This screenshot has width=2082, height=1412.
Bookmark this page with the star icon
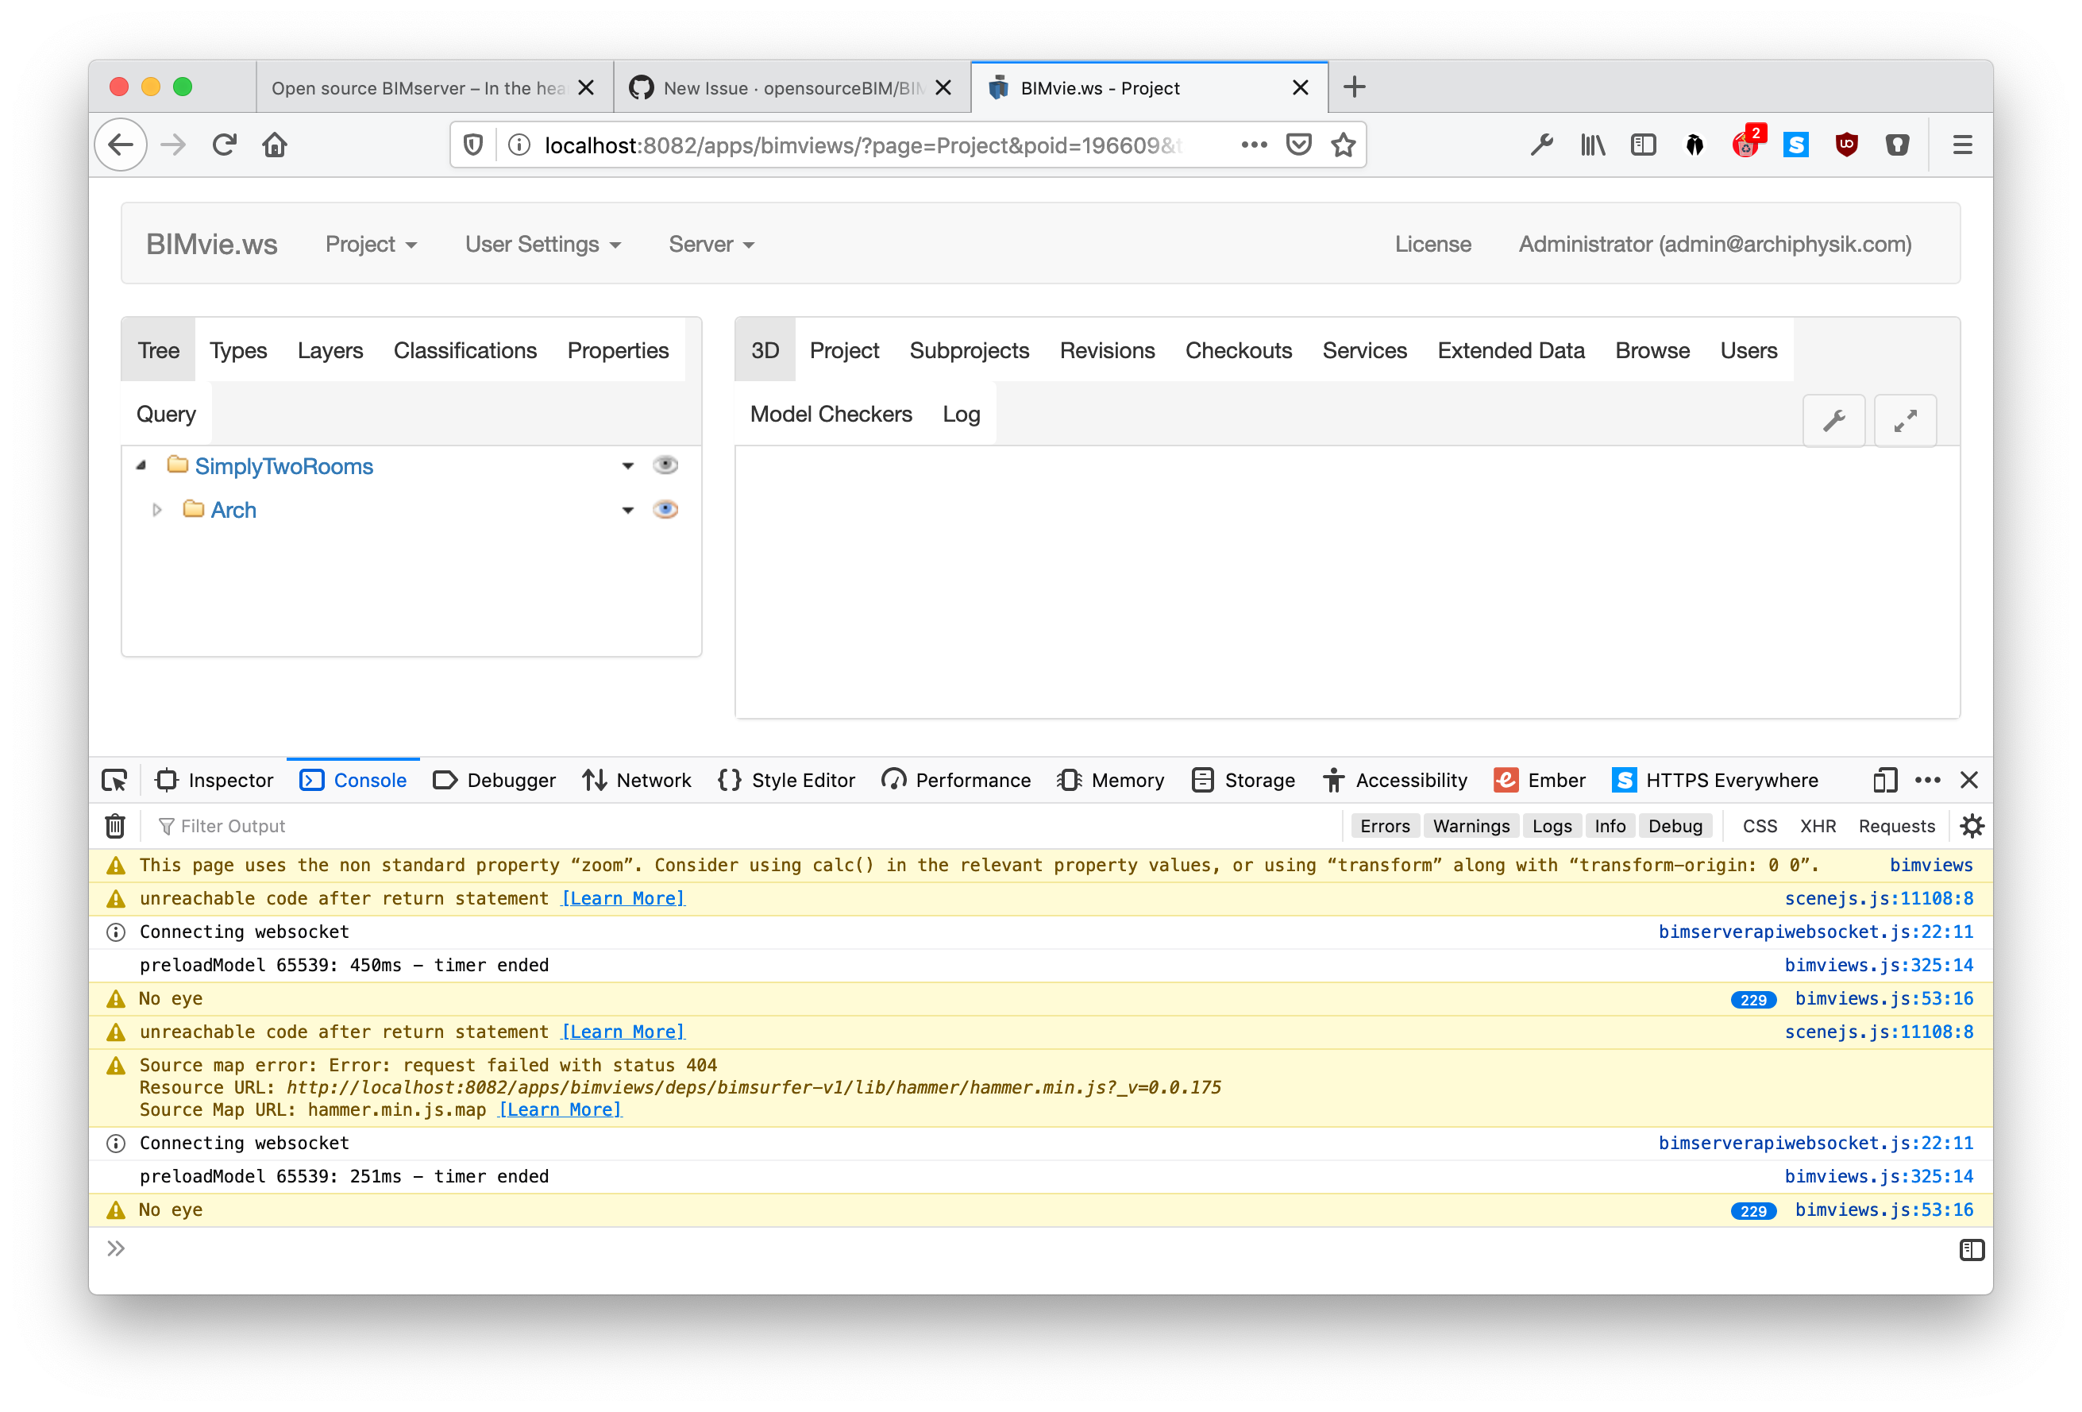coord(1343,145)
